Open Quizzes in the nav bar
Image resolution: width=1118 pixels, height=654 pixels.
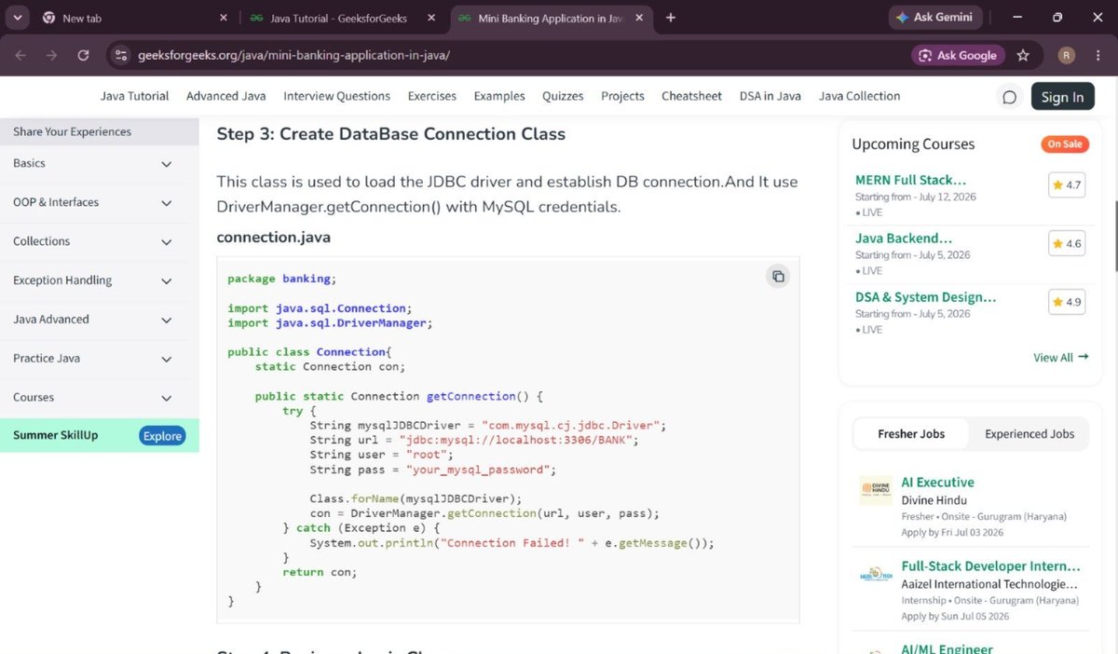(563, 96)
